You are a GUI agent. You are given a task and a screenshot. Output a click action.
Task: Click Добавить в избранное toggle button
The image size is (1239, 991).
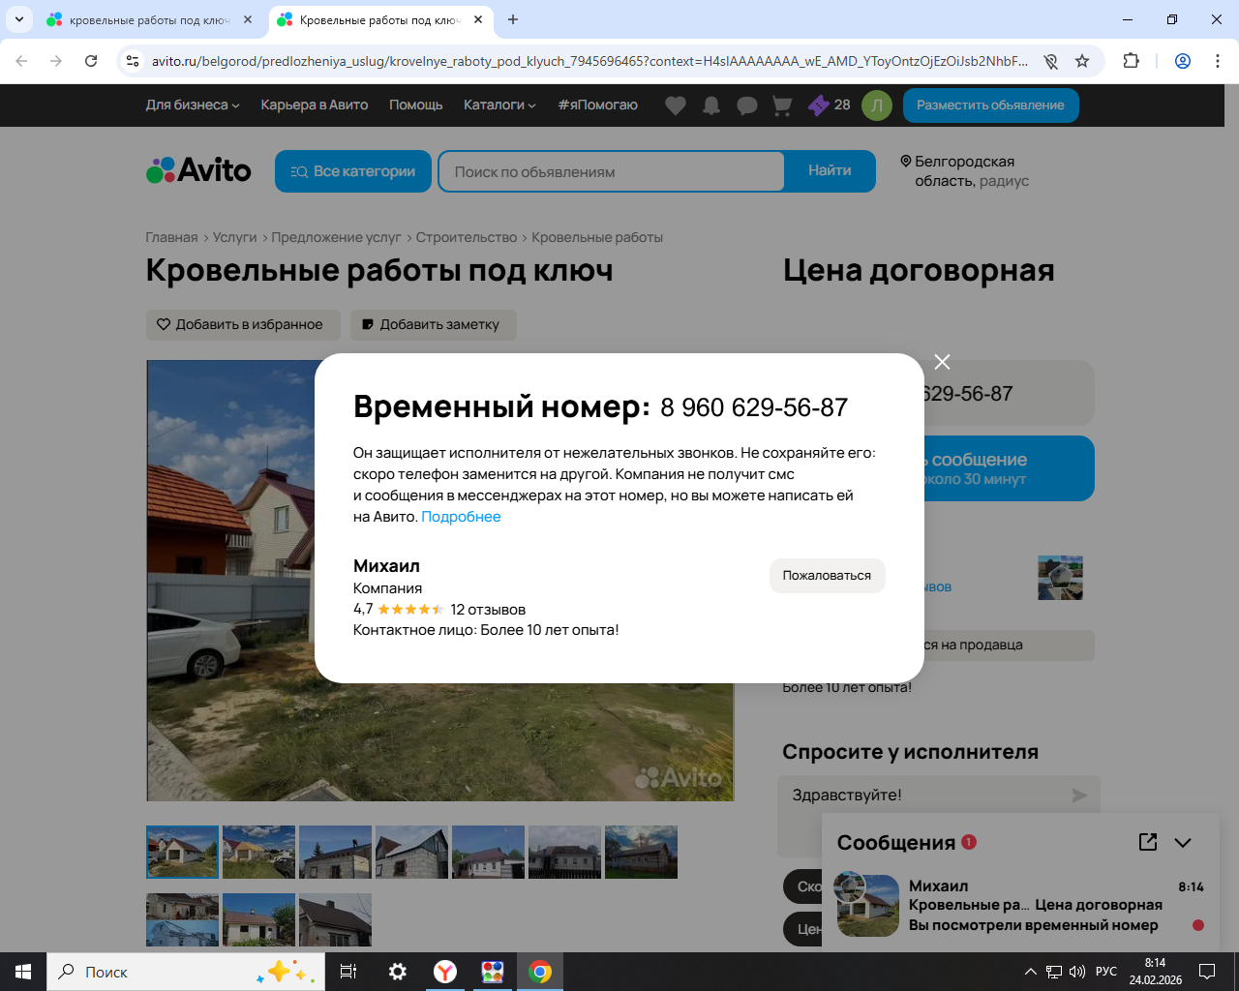[x=242, y=325]
